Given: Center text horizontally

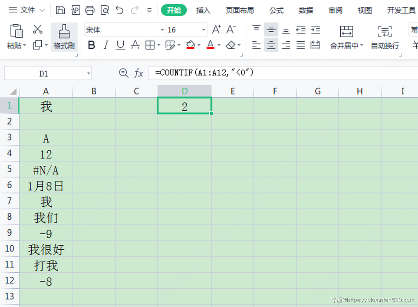Looking at the screenshot, I should tap(271, 45).
